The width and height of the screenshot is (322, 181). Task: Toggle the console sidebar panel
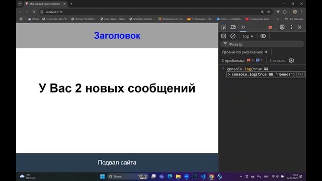point(223,36)
